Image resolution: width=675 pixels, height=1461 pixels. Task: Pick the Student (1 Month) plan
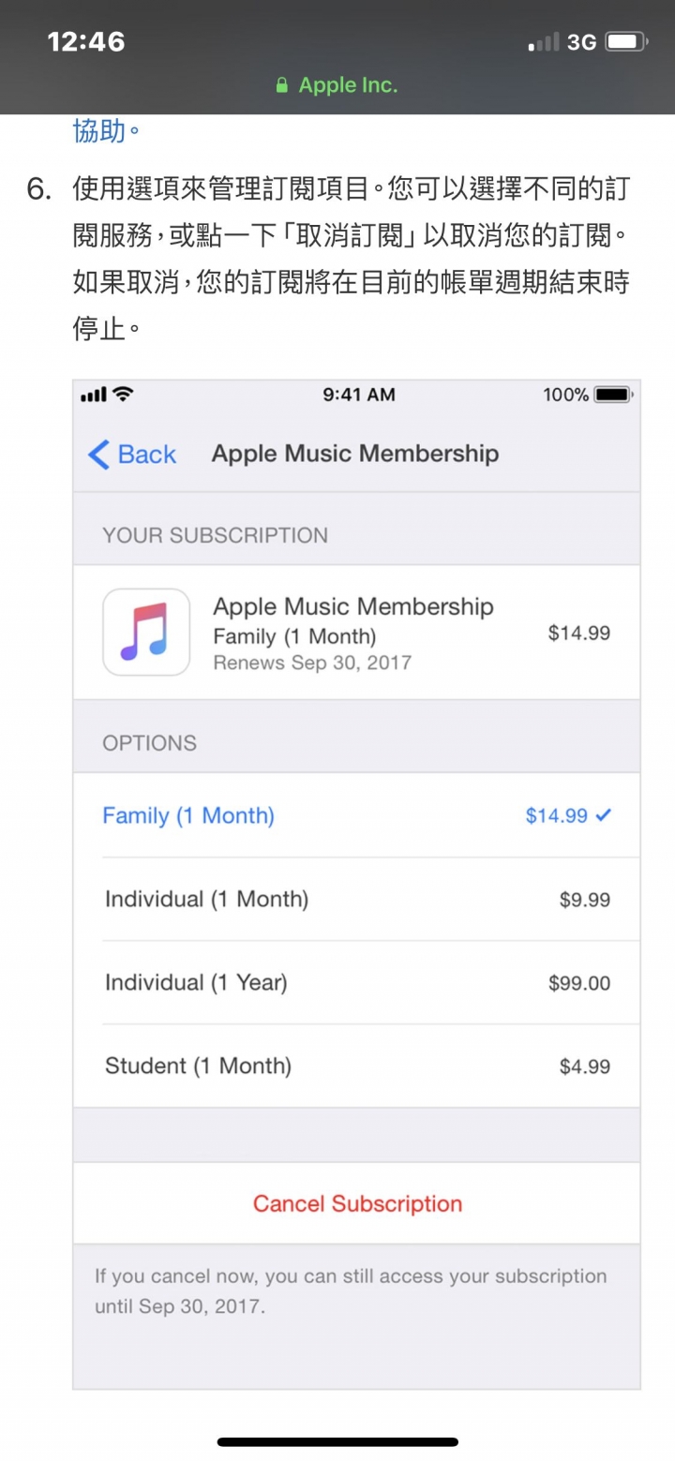pyautogui.click(x=357, y=1066)
